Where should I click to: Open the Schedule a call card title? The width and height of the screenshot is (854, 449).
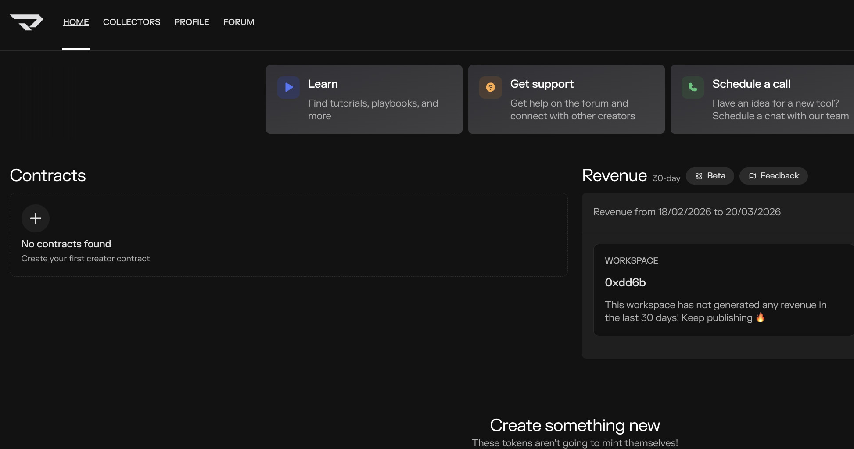751,84
